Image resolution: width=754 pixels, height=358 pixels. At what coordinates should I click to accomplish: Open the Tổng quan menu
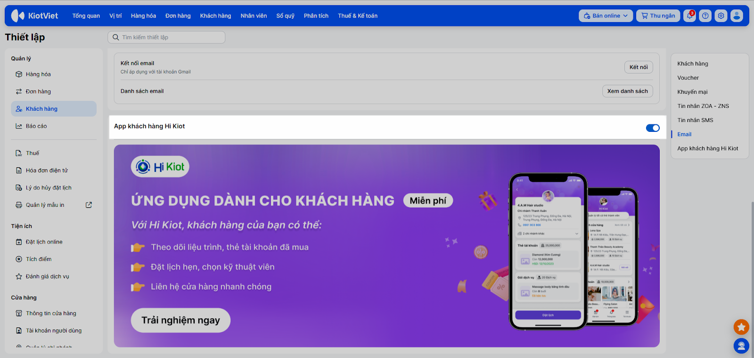pyautogui.click(x=86, y=16)
